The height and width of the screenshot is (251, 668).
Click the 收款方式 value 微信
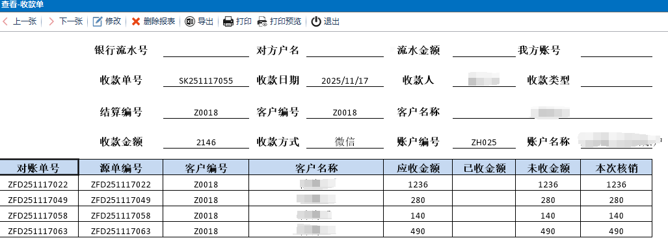pyautogui.click(x=345, y=142)
